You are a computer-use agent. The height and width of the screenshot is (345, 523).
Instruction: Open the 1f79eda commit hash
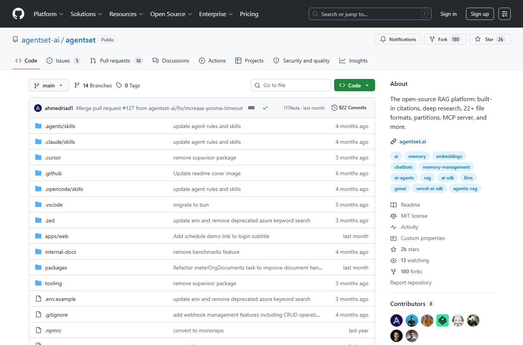[292, 108]
